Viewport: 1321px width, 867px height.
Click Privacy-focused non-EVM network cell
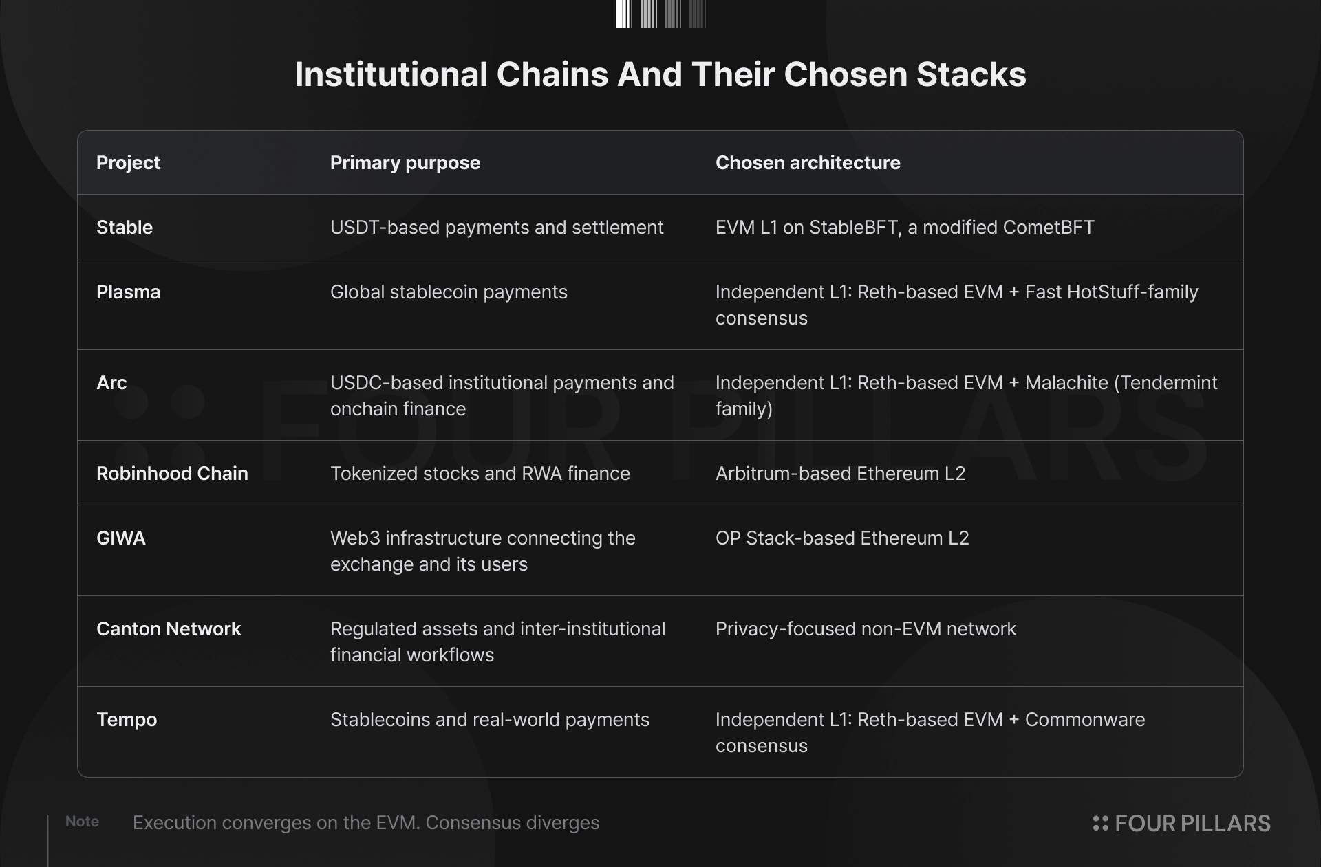coord(866,628)
